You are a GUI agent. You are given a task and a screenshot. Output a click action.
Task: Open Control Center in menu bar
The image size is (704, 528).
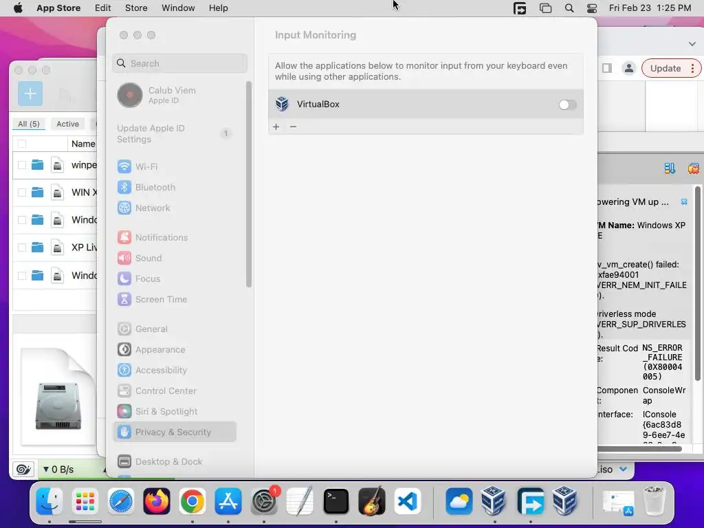(x=592, y=8)
